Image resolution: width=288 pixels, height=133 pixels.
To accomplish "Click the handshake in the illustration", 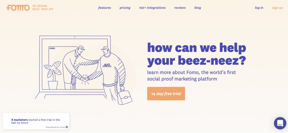I will coord(85,79).
